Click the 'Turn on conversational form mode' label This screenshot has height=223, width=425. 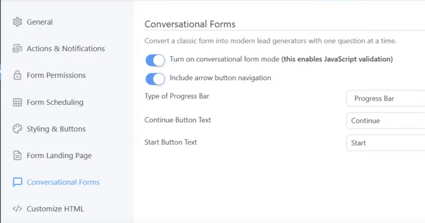[x=281, y=59]
